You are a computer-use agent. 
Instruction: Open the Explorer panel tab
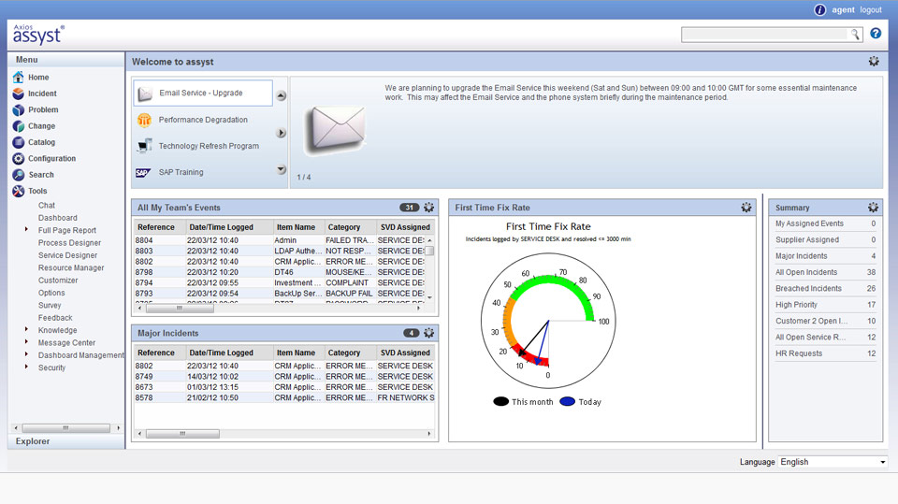34,441
